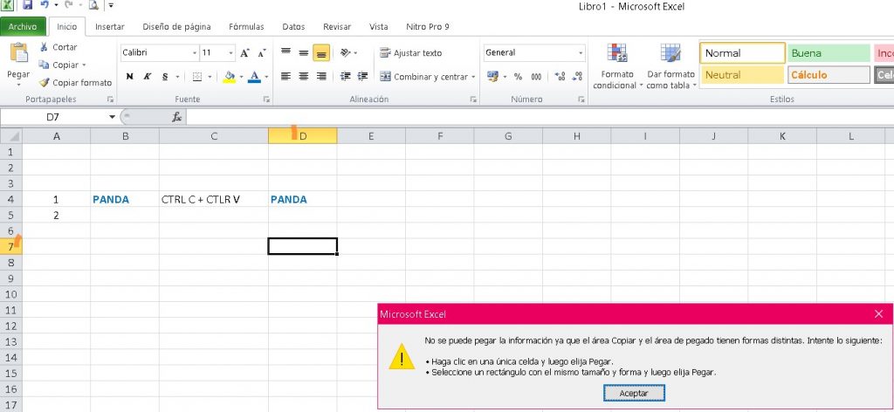The width and height of the screenshot is (894, 412).
Task: Open the Copiar dropdown arrow
Action: pyautogui.click(x=84, y=65)
